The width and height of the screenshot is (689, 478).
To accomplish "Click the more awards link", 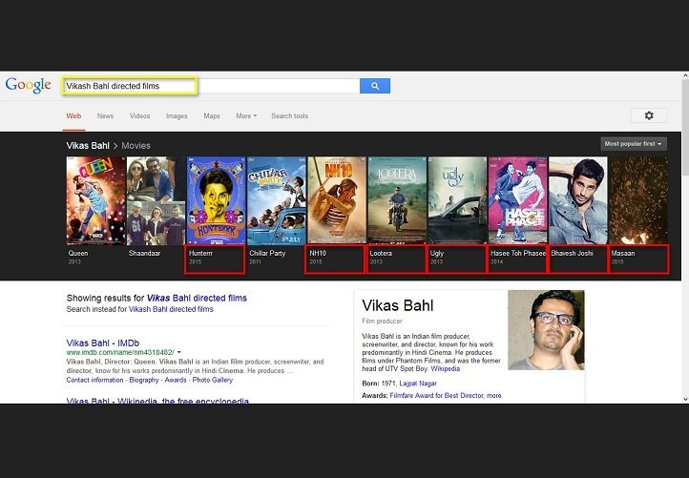I will (x=494, y=396).
